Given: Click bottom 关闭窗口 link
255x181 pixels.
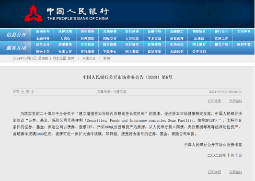Looking at the screenshot, I should click(235, 172).
